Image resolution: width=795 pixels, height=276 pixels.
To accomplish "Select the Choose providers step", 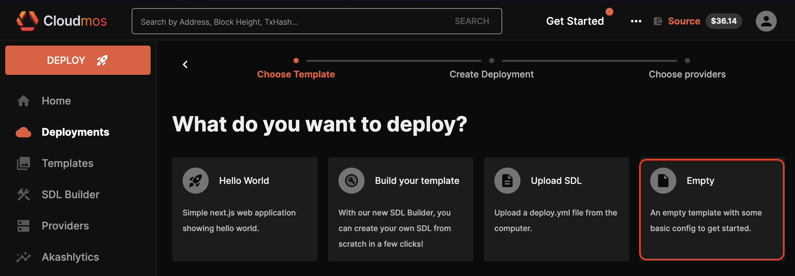I will (687, 74).
